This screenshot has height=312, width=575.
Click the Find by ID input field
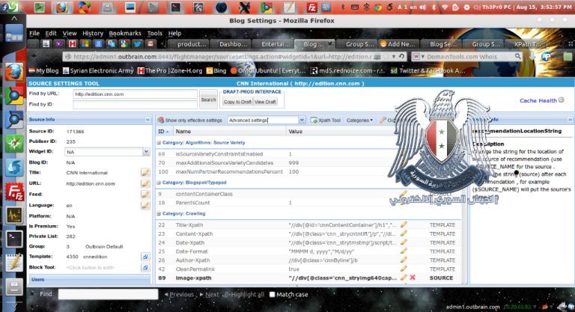click(x=135, y=105)
